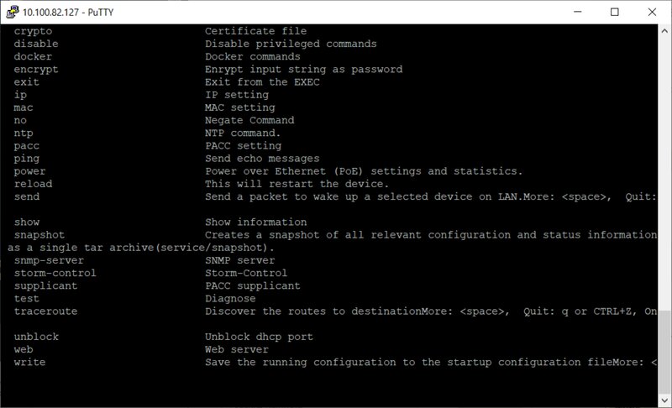672x408 pixels.
Task: Click the 'reload' command line
Action: click(x=33, y=184)
